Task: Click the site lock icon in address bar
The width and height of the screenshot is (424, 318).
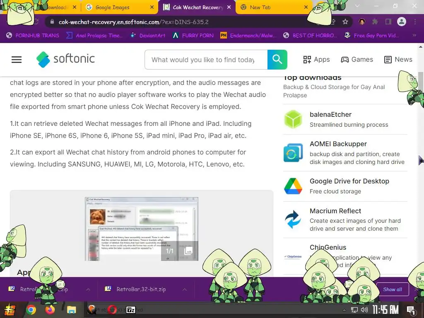Action: tap(52, 22)
